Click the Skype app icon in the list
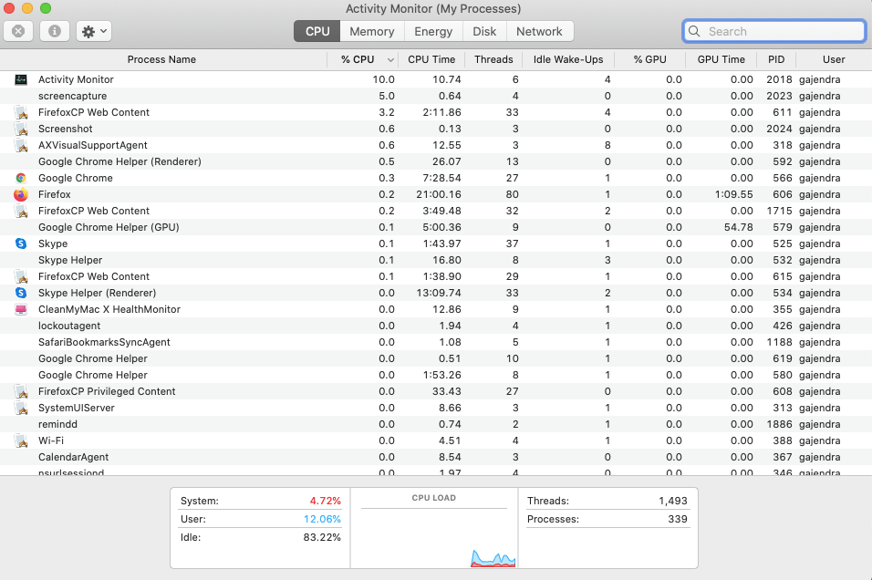The width and height of the screenshot is (872, 580). point(21,243)
